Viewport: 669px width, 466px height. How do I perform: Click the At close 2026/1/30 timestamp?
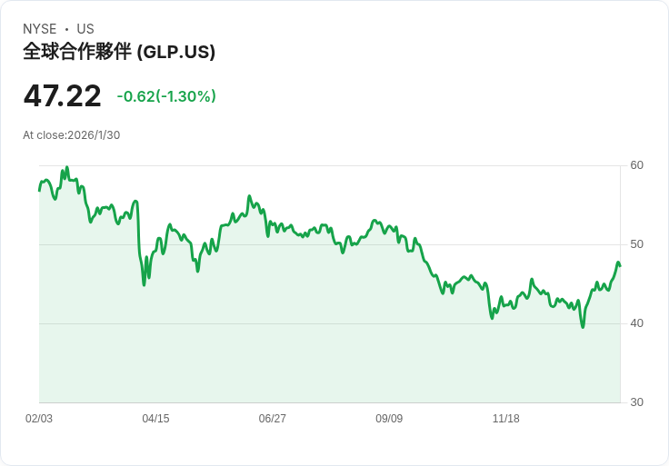(72, 135)
